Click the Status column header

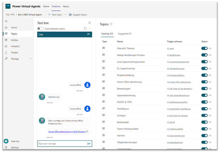(204, 41)
